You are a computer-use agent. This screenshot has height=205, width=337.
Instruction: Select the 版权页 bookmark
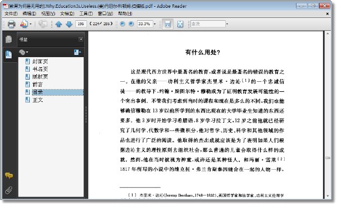coord(40,77)
